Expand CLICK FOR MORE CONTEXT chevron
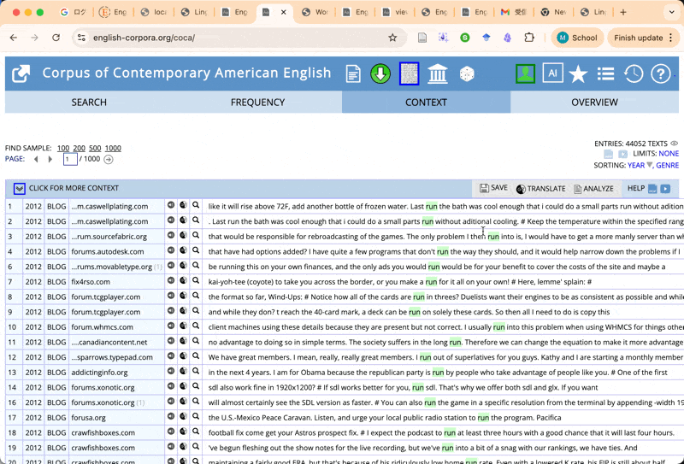684x464 pixels. [19, 188]
